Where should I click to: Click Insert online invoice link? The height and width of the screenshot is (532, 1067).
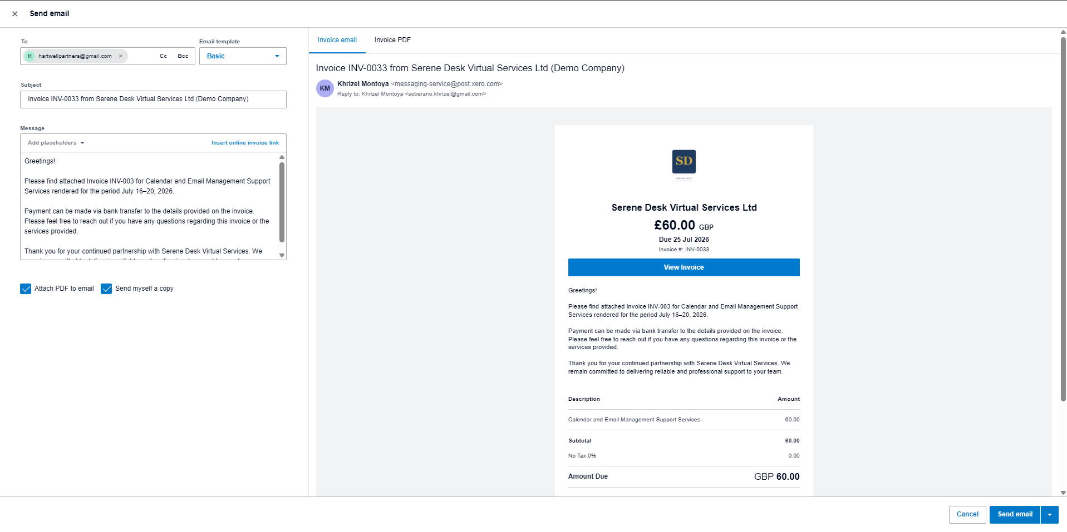point(245,143)
